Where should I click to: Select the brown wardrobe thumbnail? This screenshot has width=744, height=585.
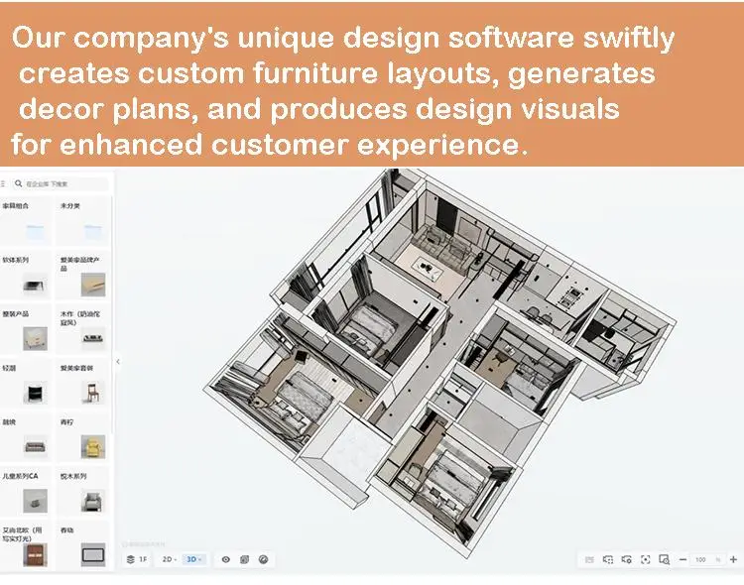[35, 555]
